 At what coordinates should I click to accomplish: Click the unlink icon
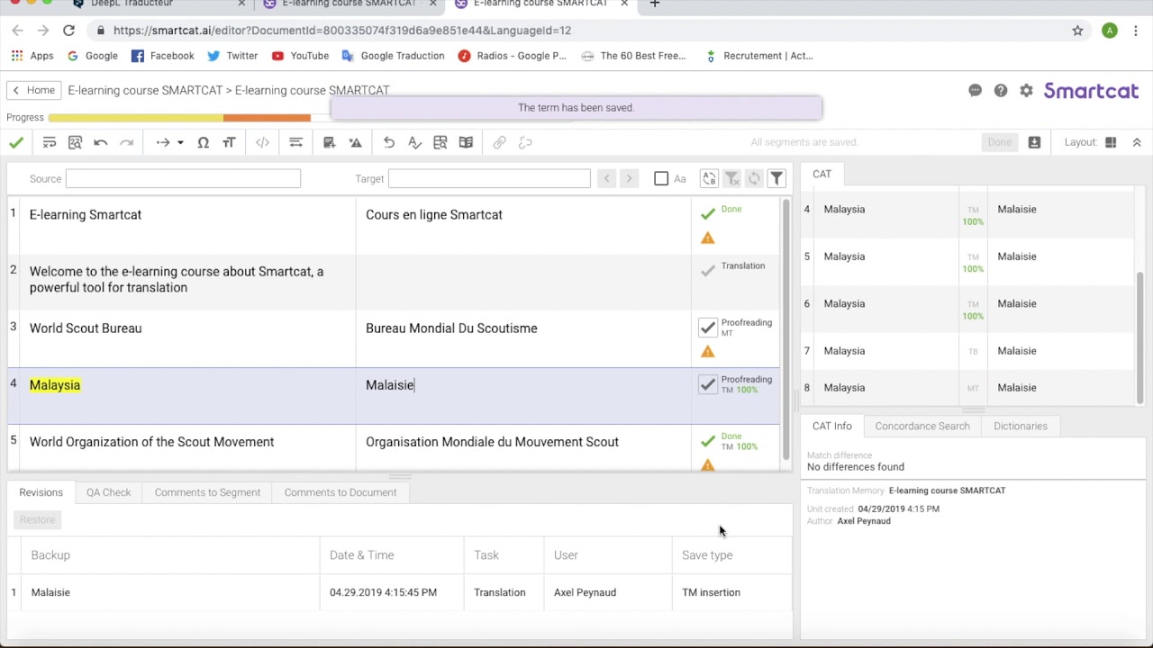point(526,142)
